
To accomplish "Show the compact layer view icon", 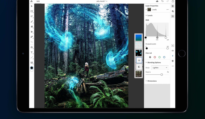I will [173, 6].
